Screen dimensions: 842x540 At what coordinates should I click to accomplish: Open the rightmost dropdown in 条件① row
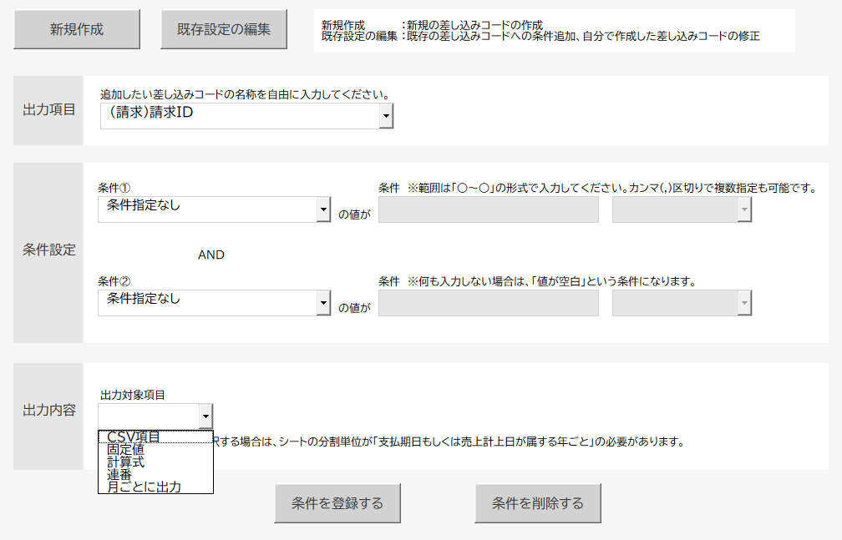pyautogui.click(x=744, y=210)
